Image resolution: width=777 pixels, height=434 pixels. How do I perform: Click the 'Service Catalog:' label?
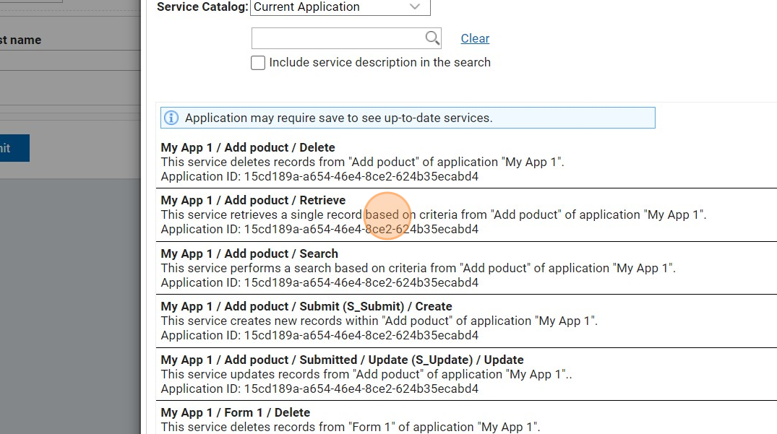(202, 7)
